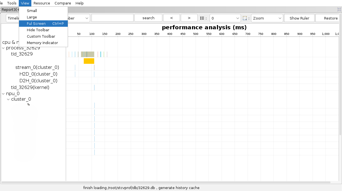342x191 pixels.
Task: Click the yellow block in the timeline
Action: click(89, 61)
